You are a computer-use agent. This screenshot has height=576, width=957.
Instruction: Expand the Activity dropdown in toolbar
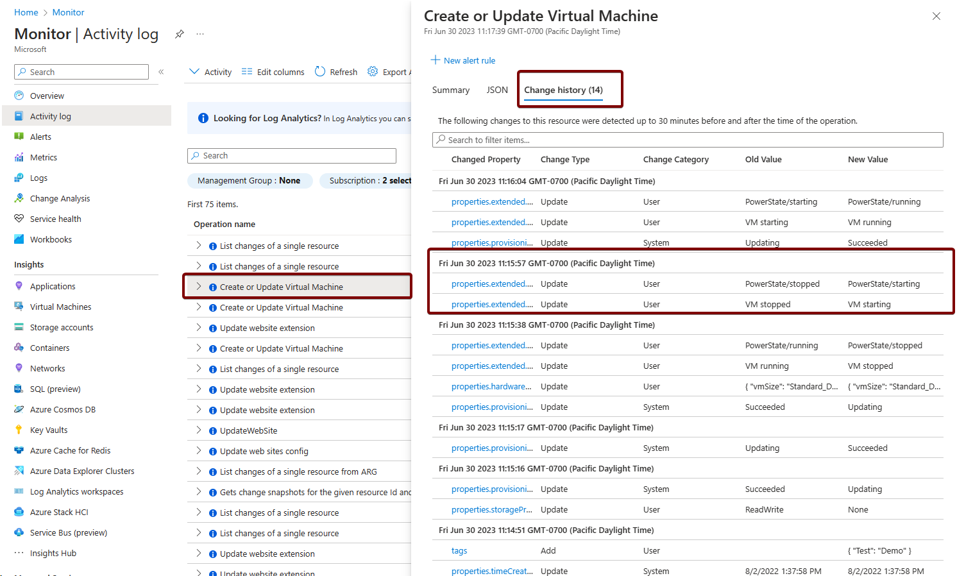[210, 72]
